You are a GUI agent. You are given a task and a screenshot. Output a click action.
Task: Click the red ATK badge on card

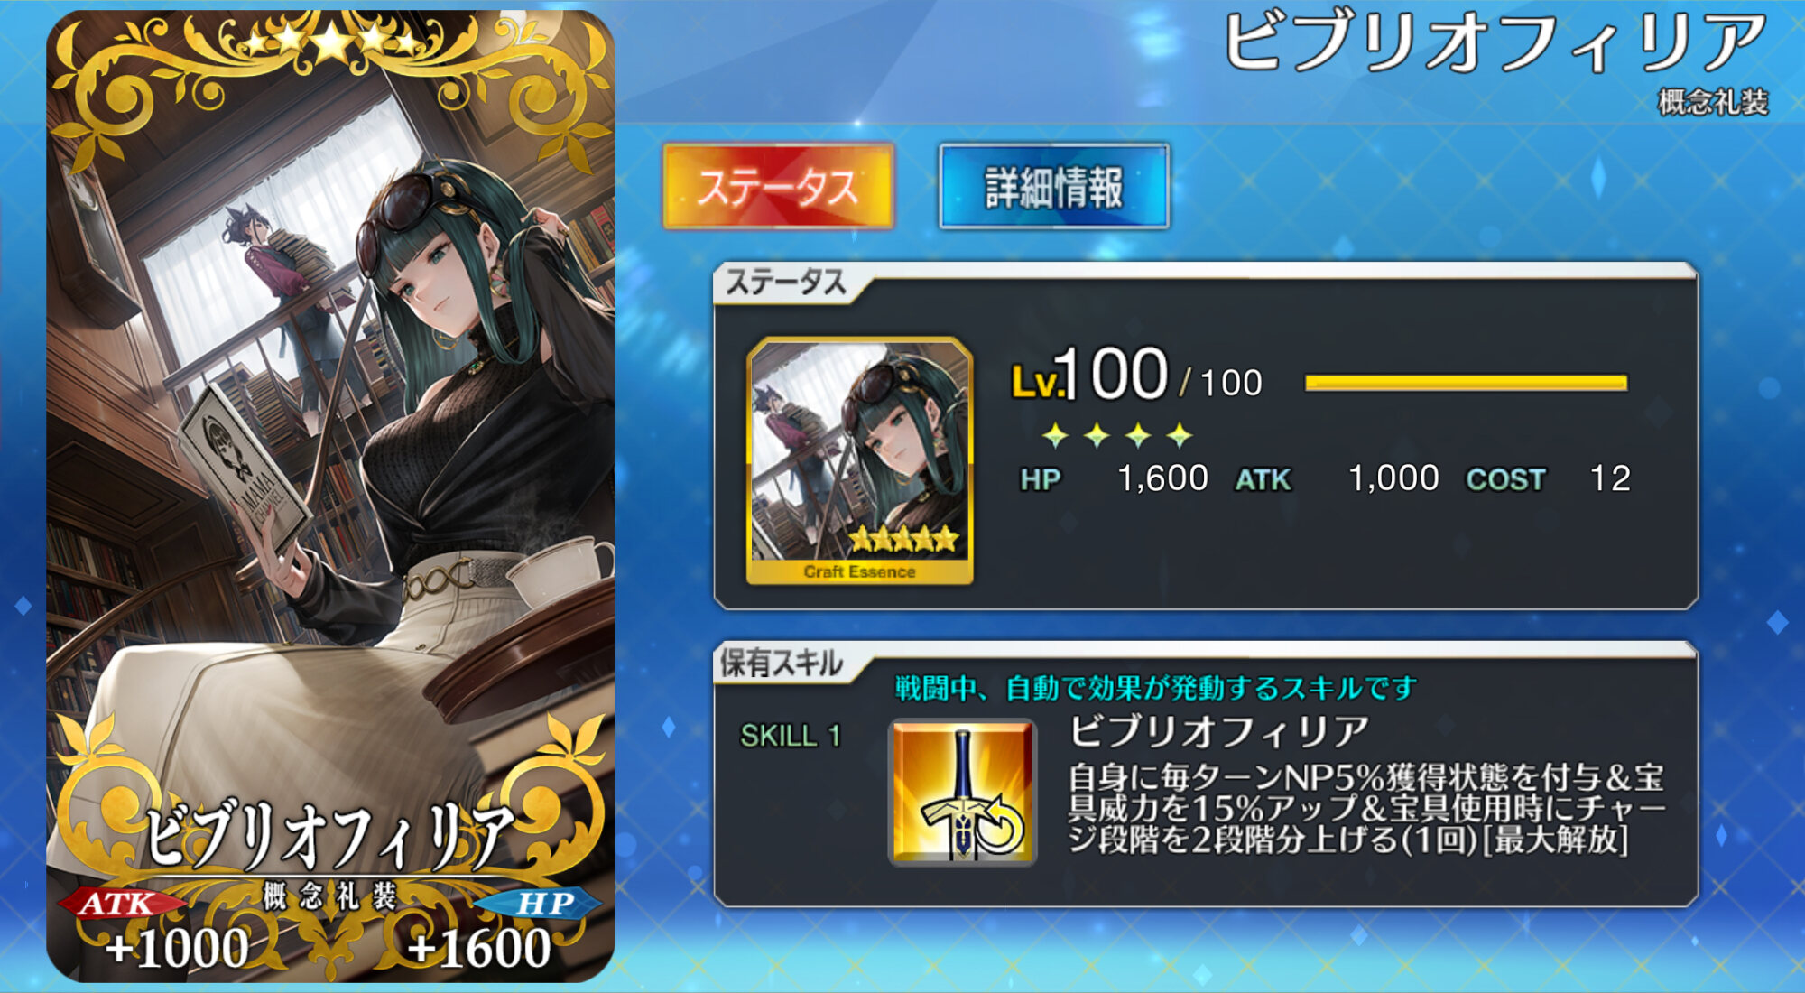pos(118,903)
